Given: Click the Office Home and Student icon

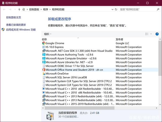Looking at the screenshot, I should [44, 70].
